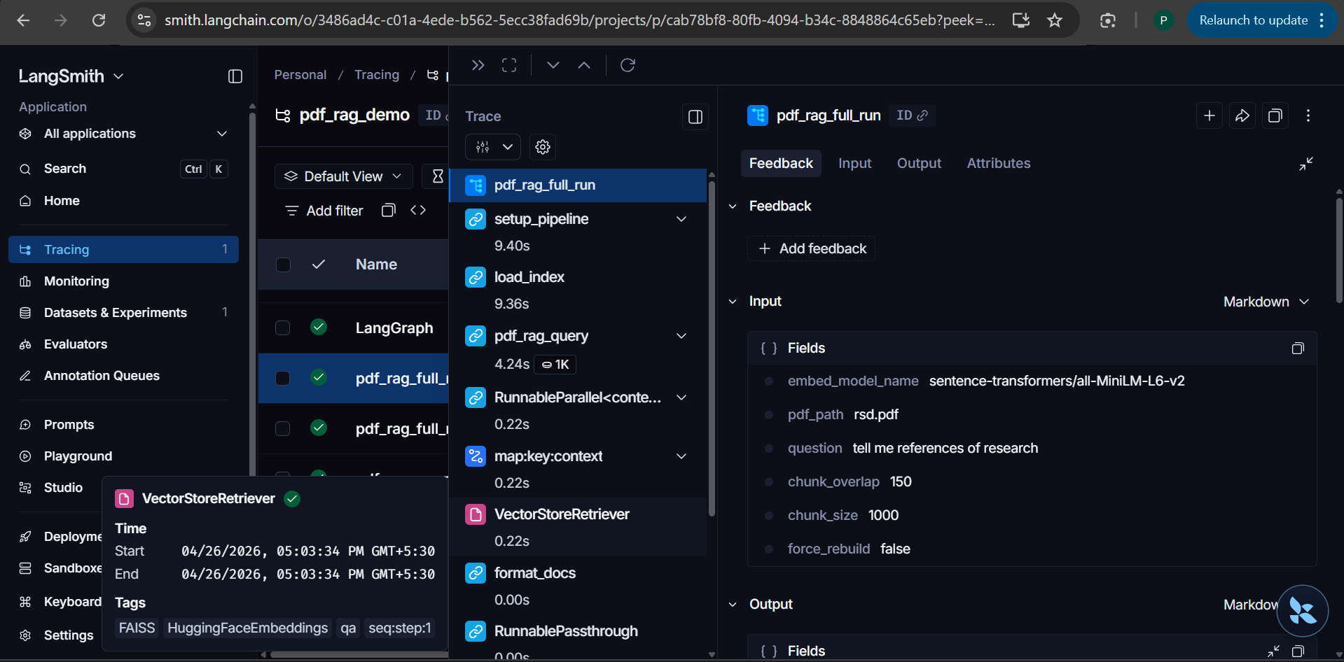Minimize the run detail view arrows icon
The width and height of the screenshot is (1344, 662).
[x=1306, y=164]
